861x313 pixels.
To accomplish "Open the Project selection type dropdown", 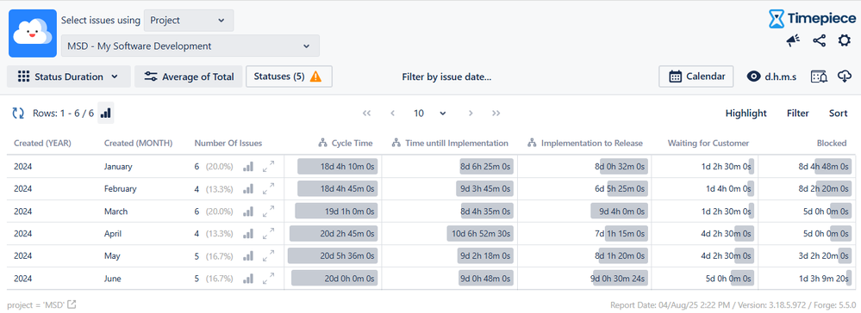I will [x=189, y=21].
